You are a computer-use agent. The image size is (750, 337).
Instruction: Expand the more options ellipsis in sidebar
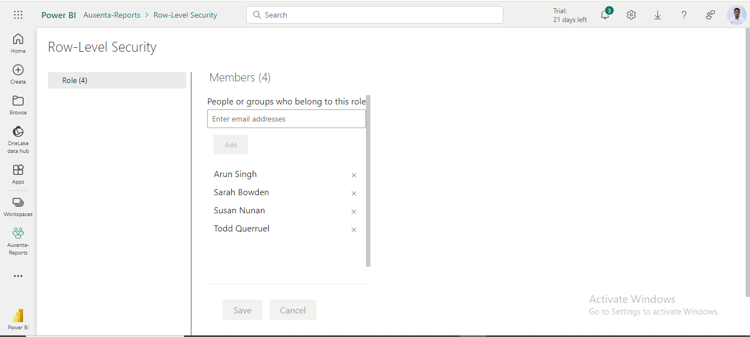click(x=18, y=276)
